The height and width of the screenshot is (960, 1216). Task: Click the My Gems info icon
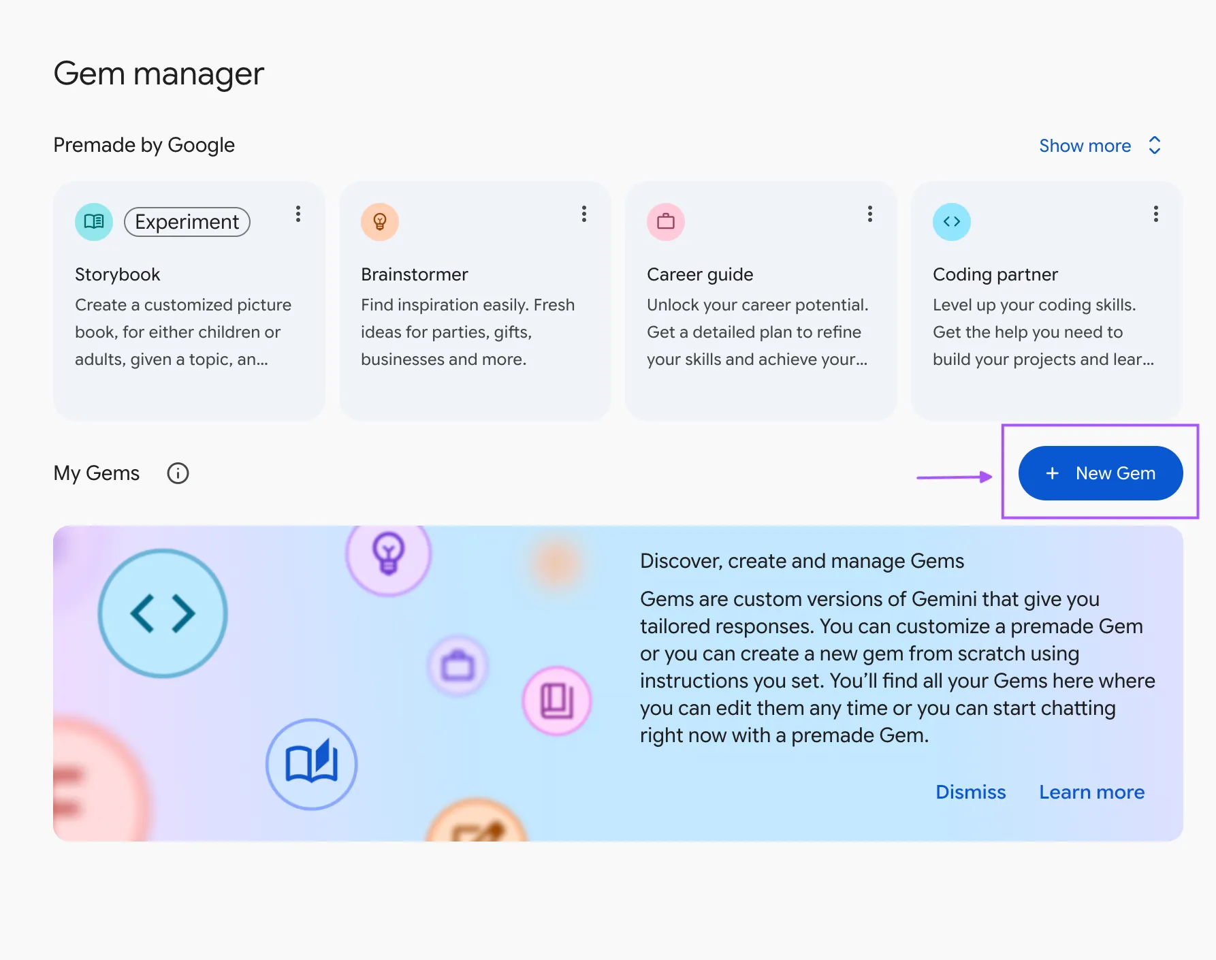click(178, 473)
